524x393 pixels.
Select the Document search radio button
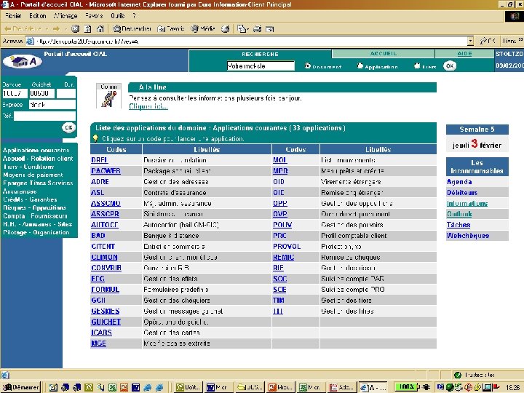tap(309, 66)
